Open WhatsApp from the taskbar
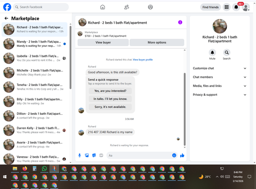 click(x=45, y=169)
